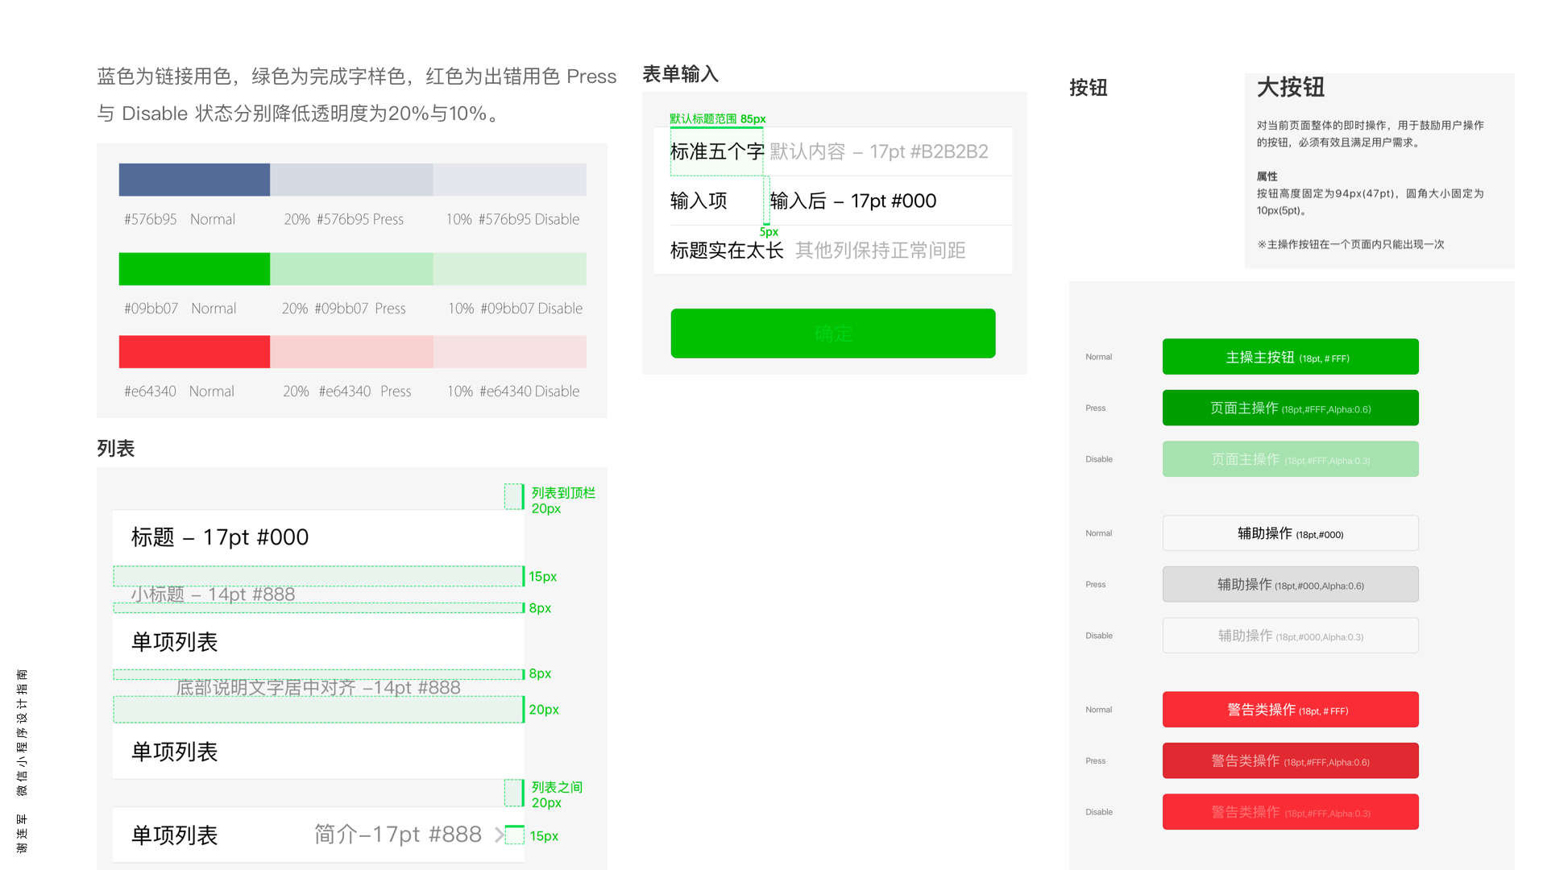Click the dark red 警告类操作 Press button
This screenshot has width=1547, height=870.
tap(1290, 761)
